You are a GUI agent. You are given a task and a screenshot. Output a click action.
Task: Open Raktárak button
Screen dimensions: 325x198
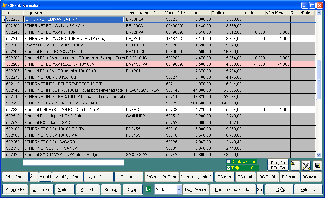pyautogui.click(x=129, y=177)
